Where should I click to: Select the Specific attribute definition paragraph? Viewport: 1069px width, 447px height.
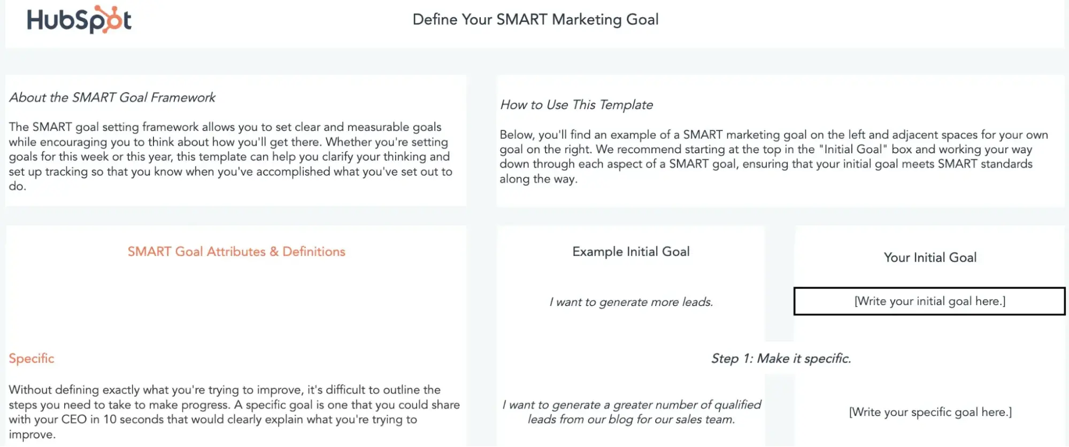coord(234,412)
